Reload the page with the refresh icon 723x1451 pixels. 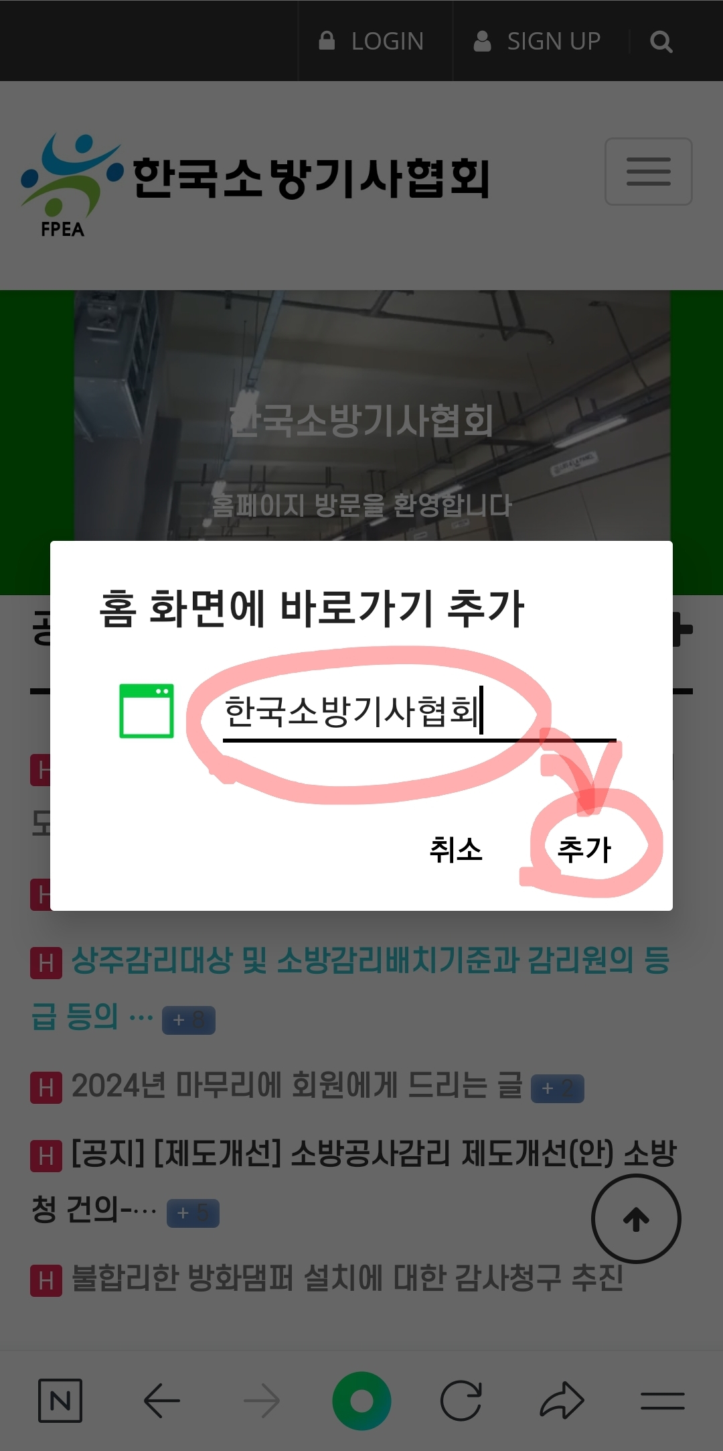[x=461, y=1401]
